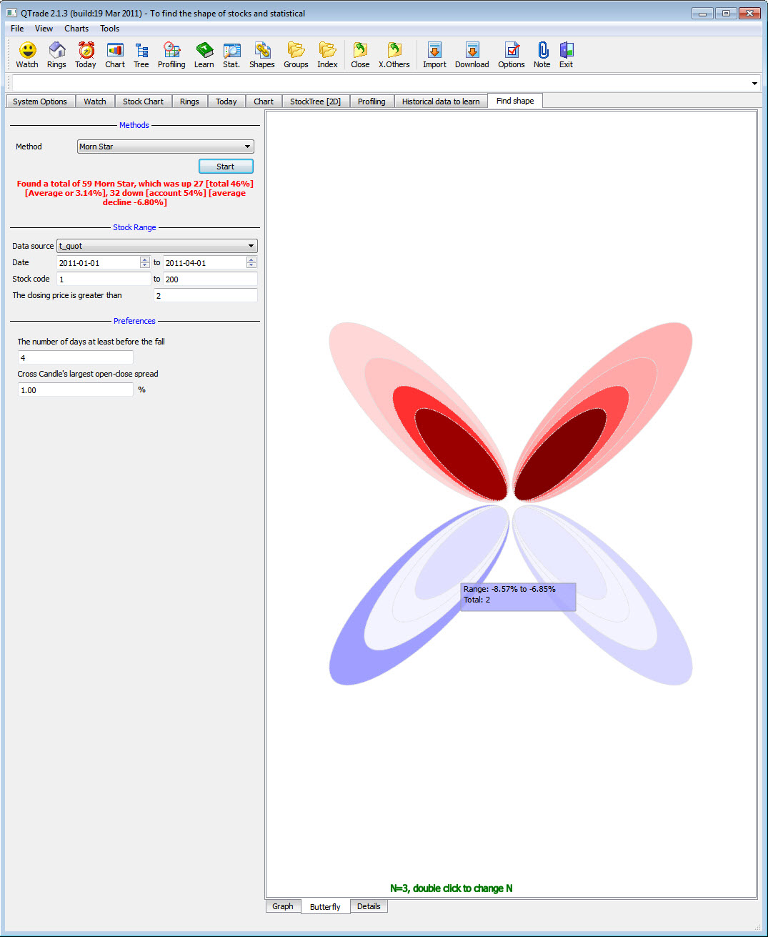Screen dimensions: 768x937
Task: Expand the empty combo box below the toolbar
Action: pyautogui.click(x=754, y=83)
